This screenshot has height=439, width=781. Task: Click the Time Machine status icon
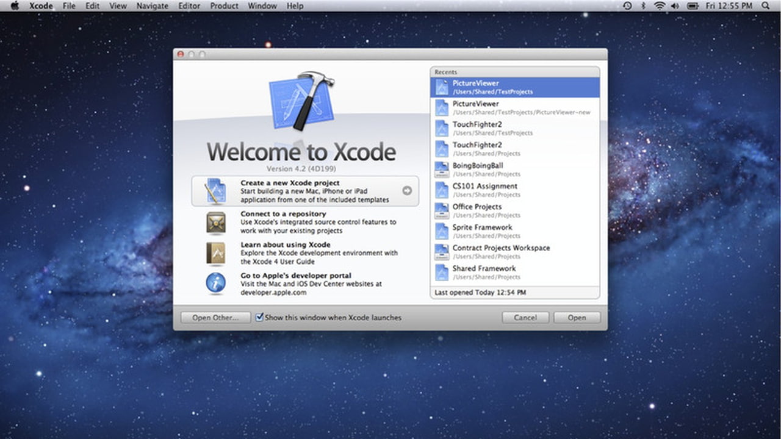[x=627, y=5]
